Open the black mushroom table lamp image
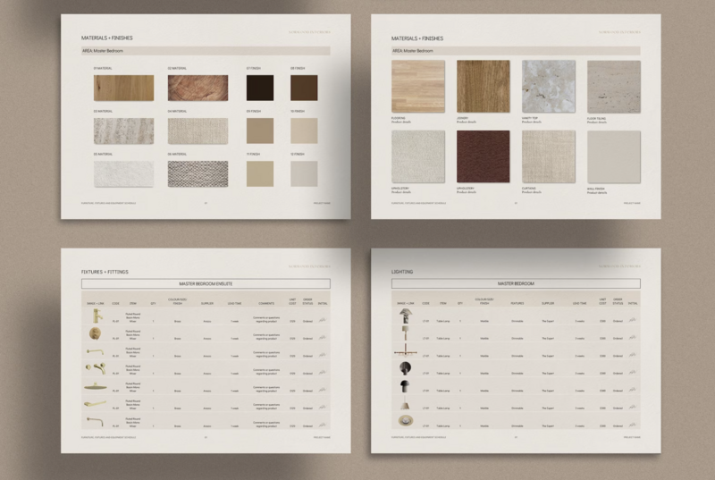The width and height of the screenshot is (715, 480). click(405, 386)
